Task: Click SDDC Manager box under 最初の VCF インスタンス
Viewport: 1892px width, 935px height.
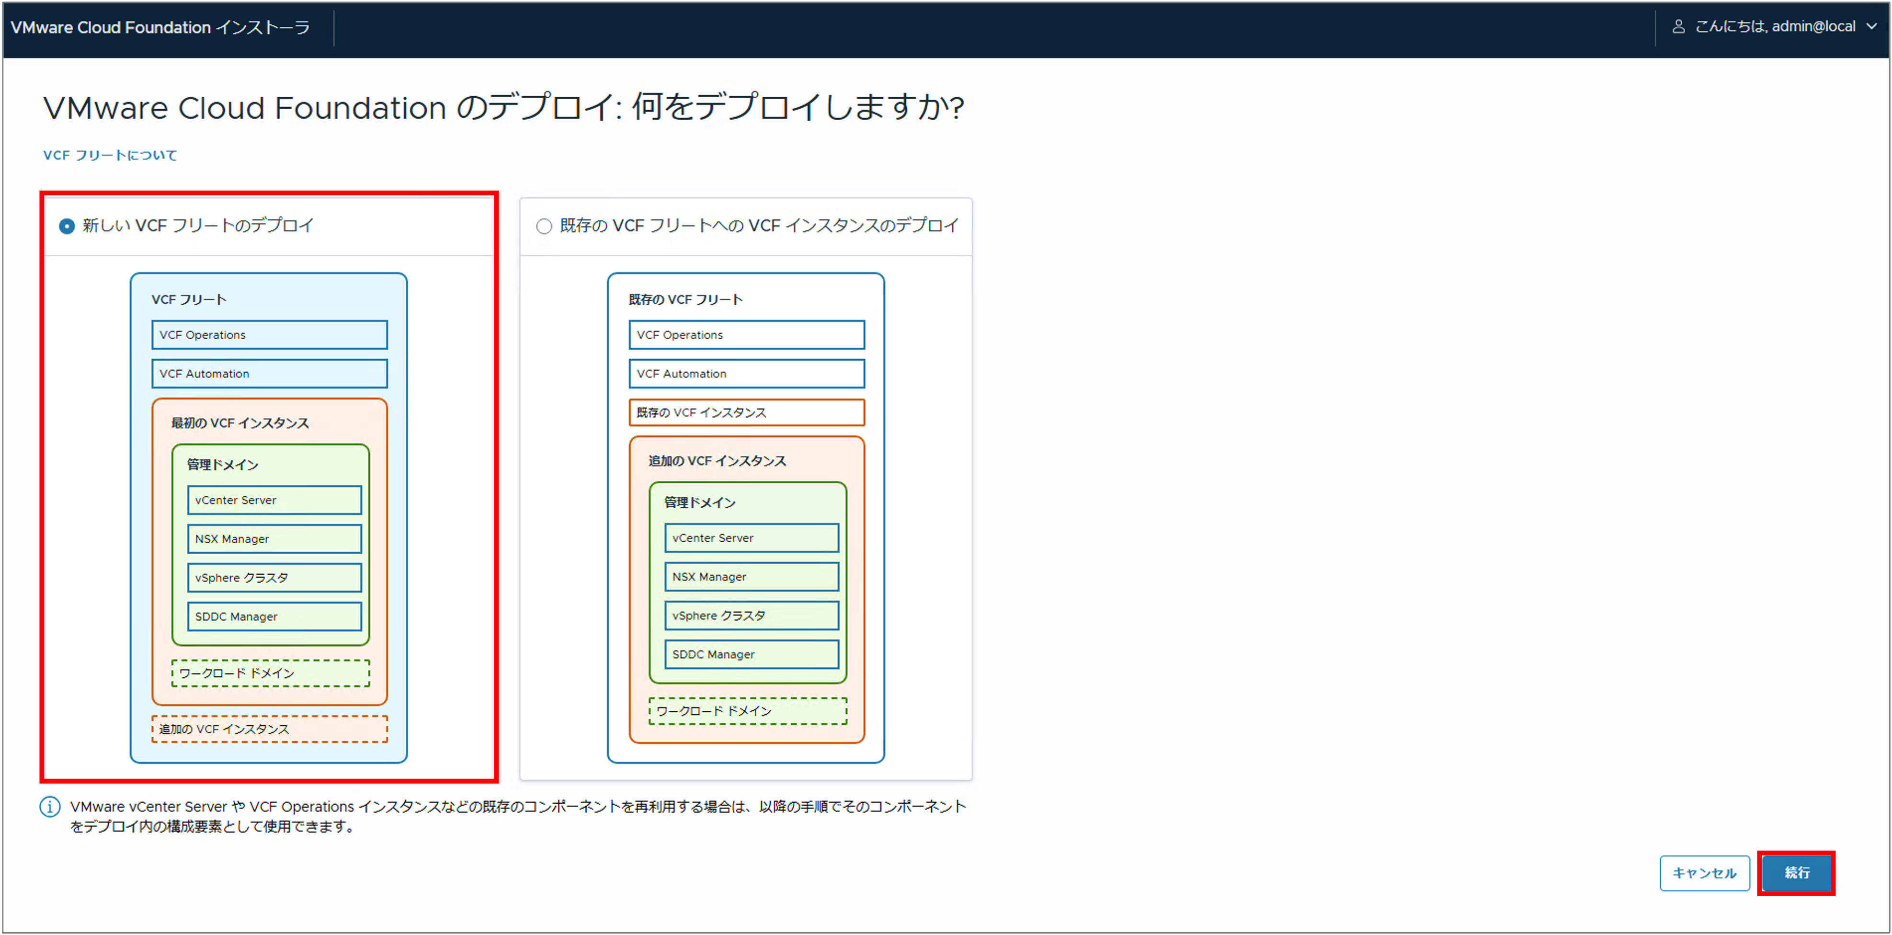Action: click(274, 617)
